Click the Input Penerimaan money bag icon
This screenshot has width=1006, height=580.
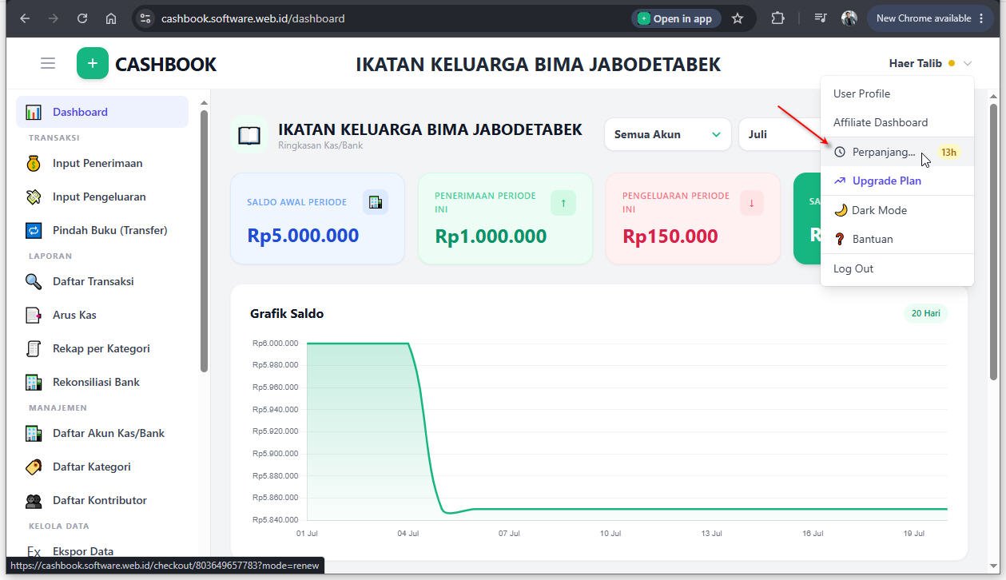point(34,163)
